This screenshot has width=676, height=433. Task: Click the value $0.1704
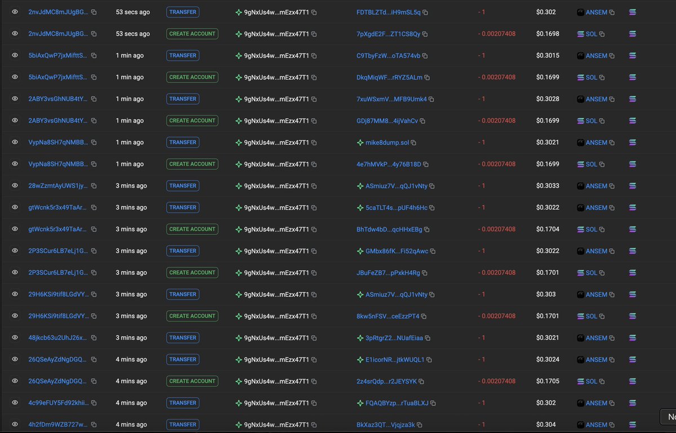tap(548, 229)
